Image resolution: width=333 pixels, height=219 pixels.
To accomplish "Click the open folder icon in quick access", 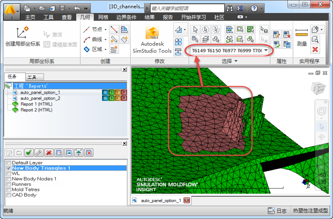I will coord(42,8).
